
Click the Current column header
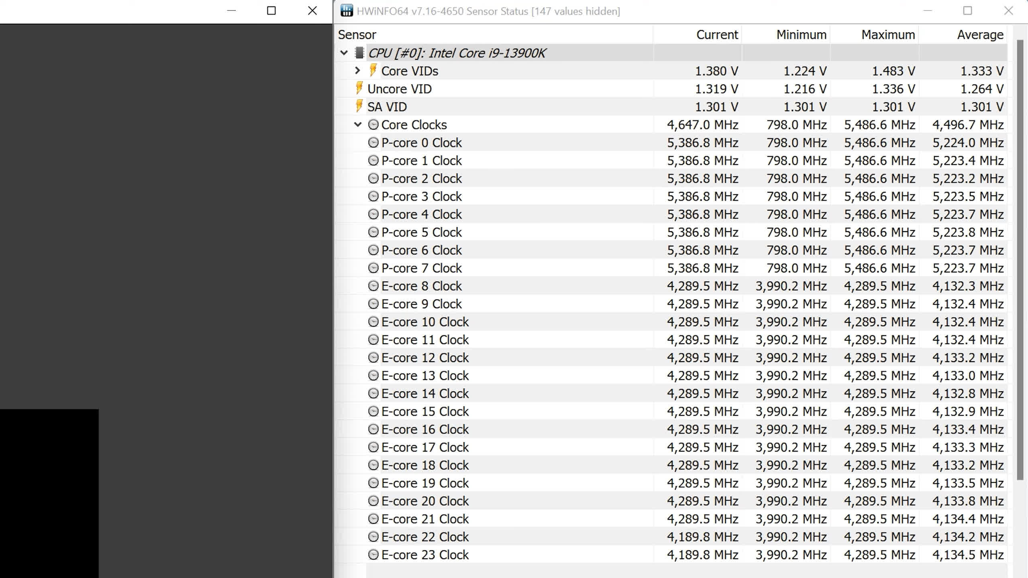click(x=697, y=35)
